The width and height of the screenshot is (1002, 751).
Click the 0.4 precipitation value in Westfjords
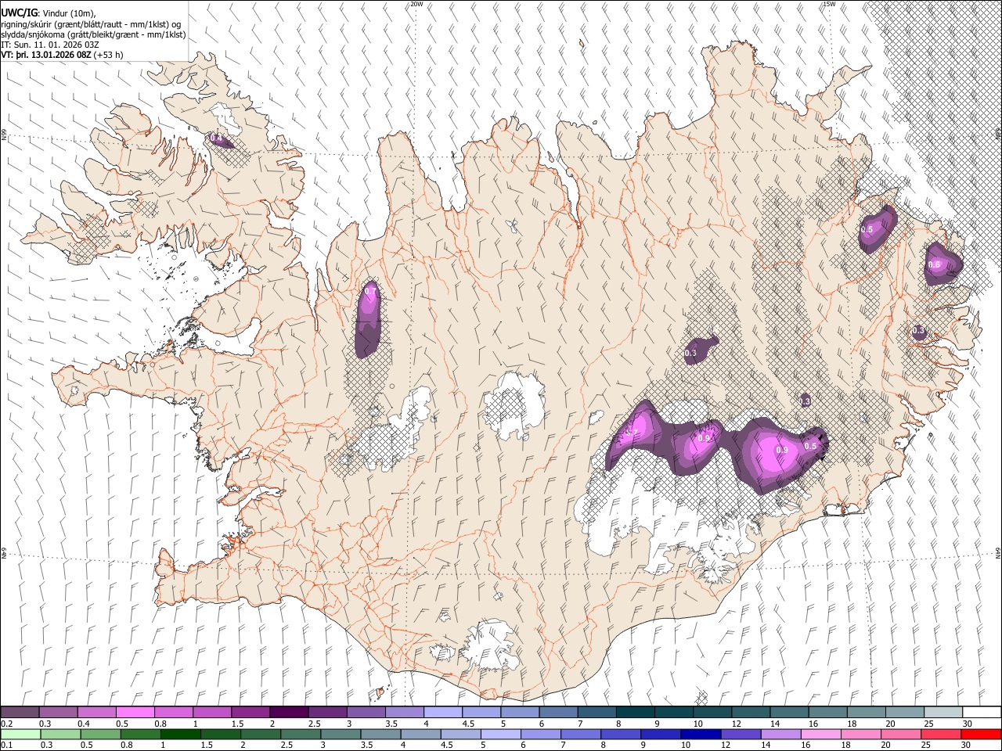coord(217,138)
